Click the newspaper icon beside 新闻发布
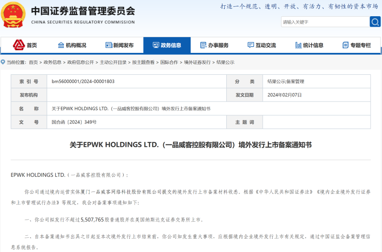This screenshot has width=382, height=252. 109,45
